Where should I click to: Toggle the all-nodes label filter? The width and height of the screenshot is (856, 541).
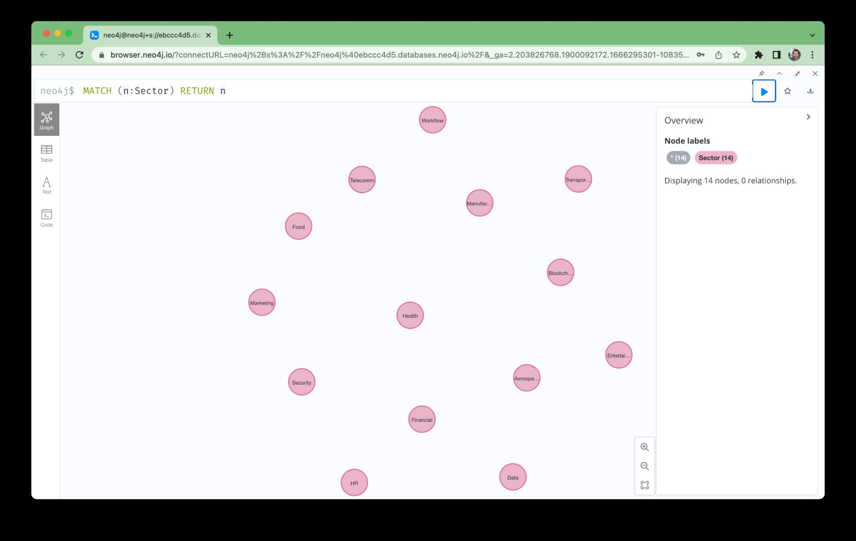(x=677, y=158)
